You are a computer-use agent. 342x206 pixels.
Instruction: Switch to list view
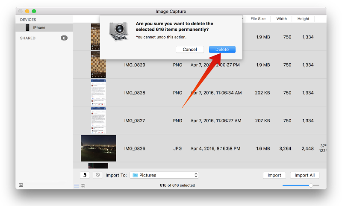77,185
